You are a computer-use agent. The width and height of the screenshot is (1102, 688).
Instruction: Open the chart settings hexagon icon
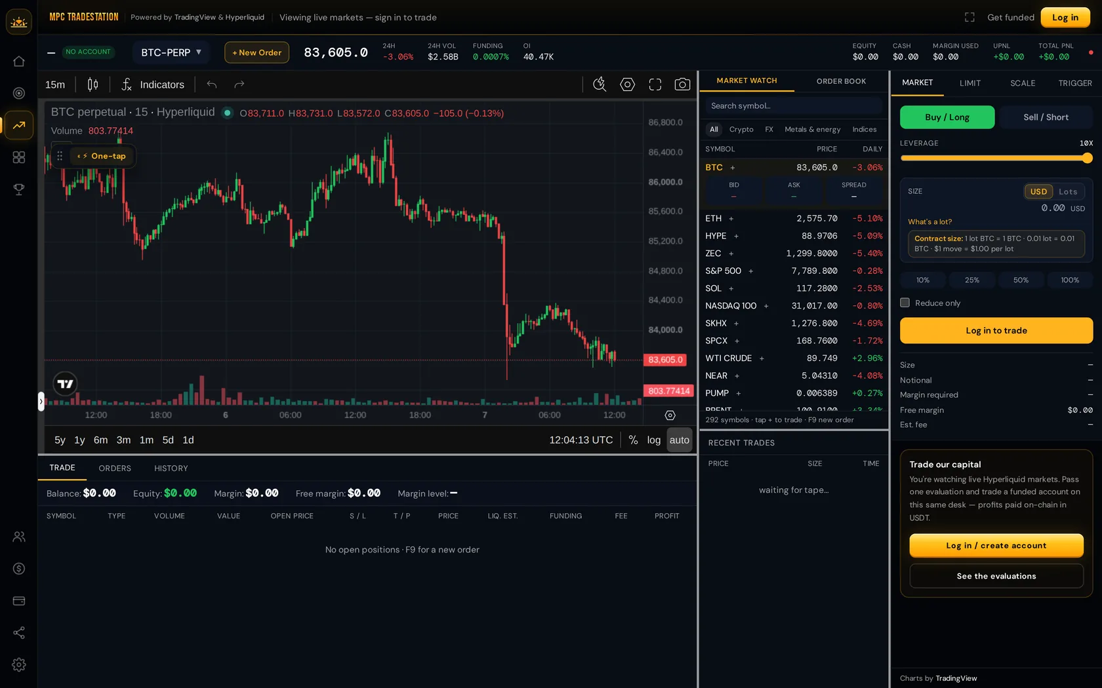click(x=628, y=85)
